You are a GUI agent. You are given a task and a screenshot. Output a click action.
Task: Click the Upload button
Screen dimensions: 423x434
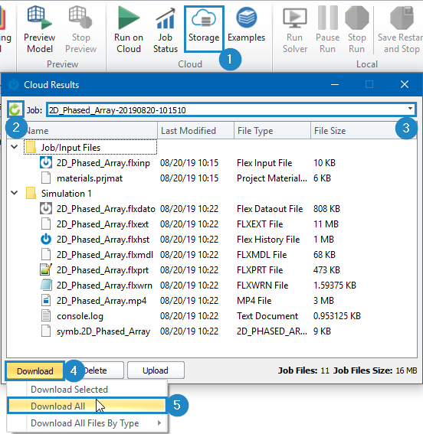156,370
